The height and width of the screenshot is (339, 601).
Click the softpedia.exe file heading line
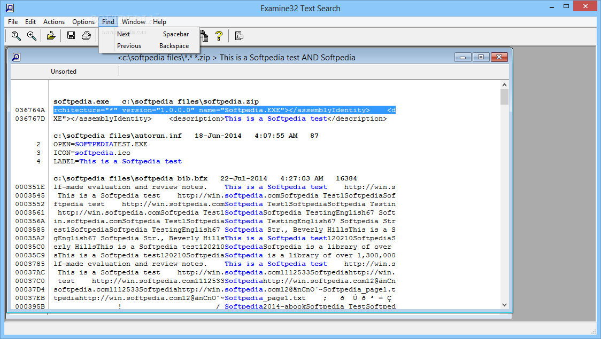[x=156, y=102]
